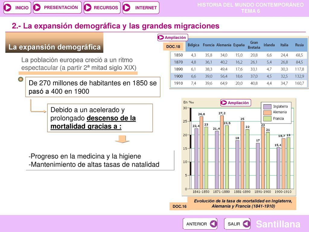Image resolution: width=309 pixels, height=232 pixels.
Task: Click the Francia green legend swatch
Action: click(x=267, y=118)
